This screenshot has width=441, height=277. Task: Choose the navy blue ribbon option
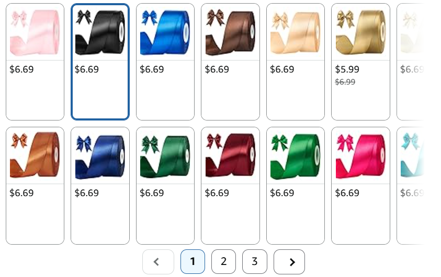tap(100, 186)
